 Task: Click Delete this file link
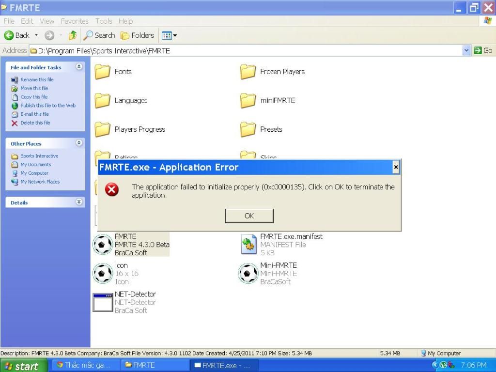[35, 123]
